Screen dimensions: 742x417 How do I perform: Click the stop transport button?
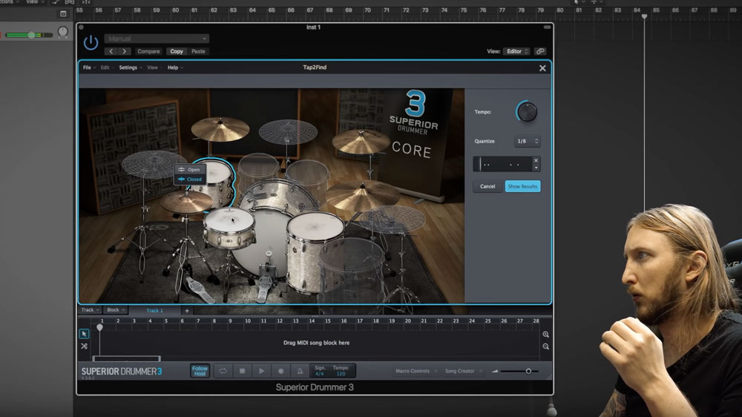[243, 371]
